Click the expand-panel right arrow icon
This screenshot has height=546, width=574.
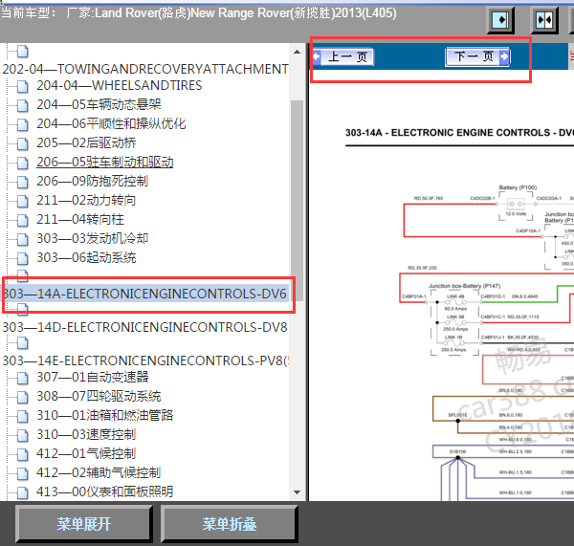500,20
